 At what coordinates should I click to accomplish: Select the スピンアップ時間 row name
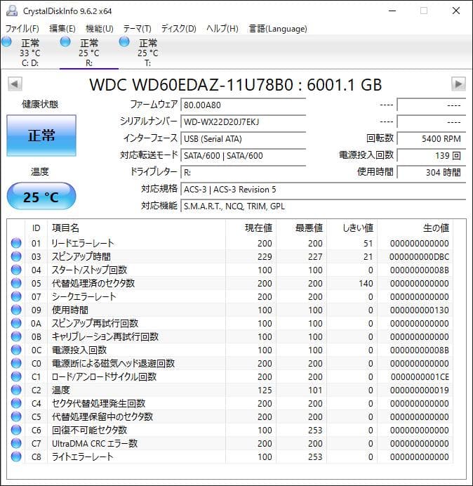81,256
